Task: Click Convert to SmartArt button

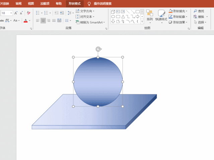Action: (x=90, y=22)
